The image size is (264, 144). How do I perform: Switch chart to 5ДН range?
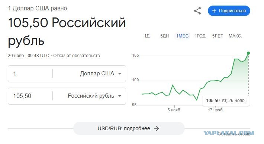pos(164,36)
